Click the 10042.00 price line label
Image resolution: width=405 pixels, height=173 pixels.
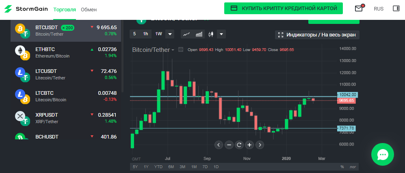tap(347, 94)
